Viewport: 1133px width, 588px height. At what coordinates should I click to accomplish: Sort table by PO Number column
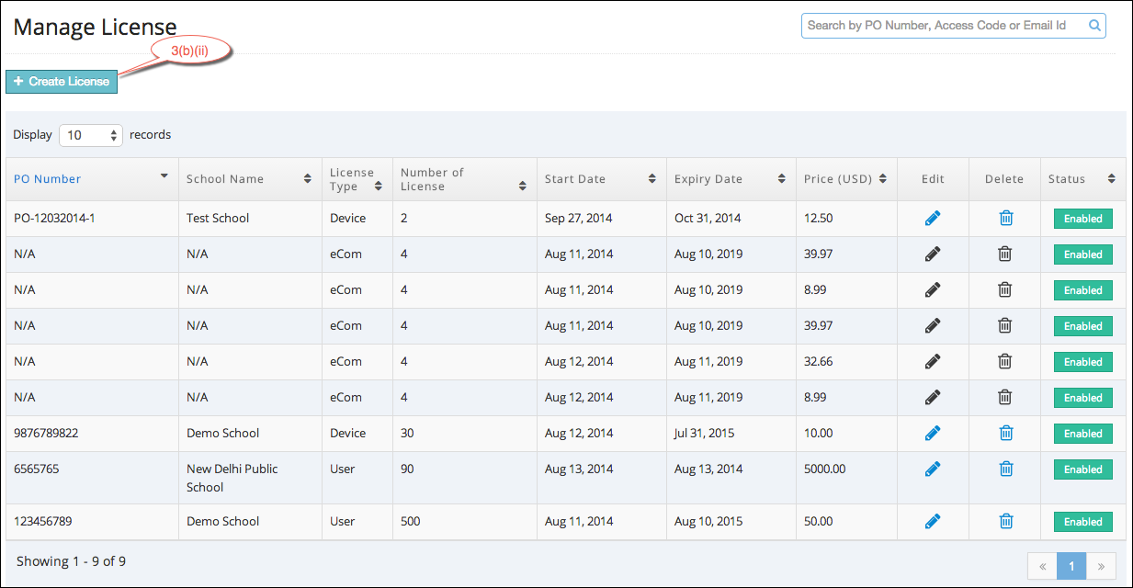coord(92,179)
